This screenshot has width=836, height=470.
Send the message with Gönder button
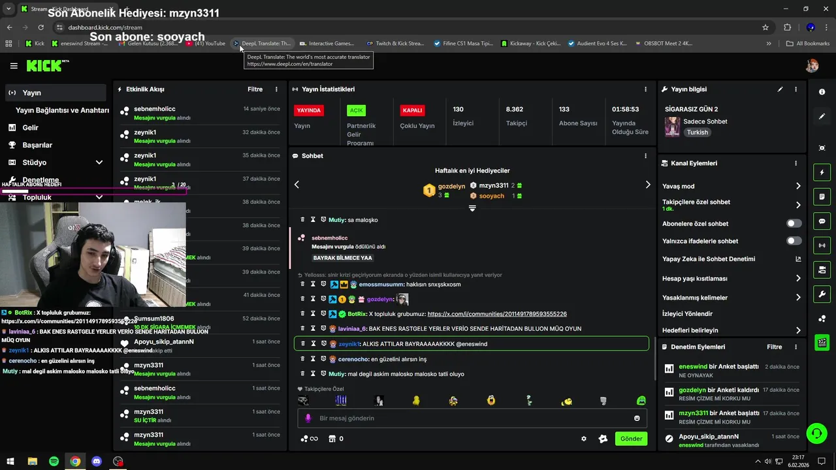tap(631, 439)
